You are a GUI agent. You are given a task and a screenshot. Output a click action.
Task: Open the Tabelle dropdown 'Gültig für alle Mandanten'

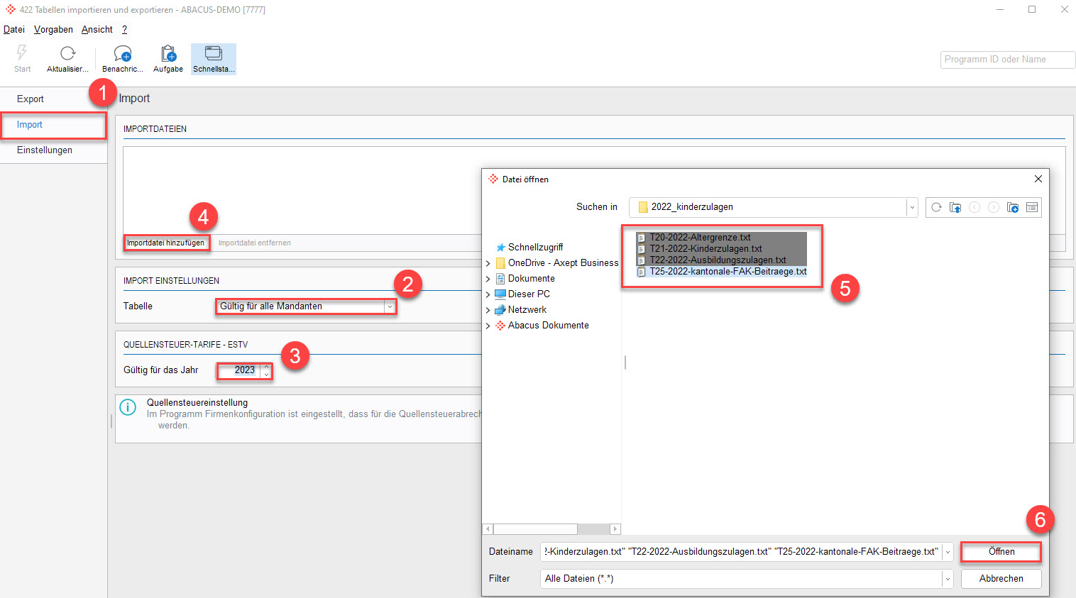pyautogui.click(x=390, y=306)
